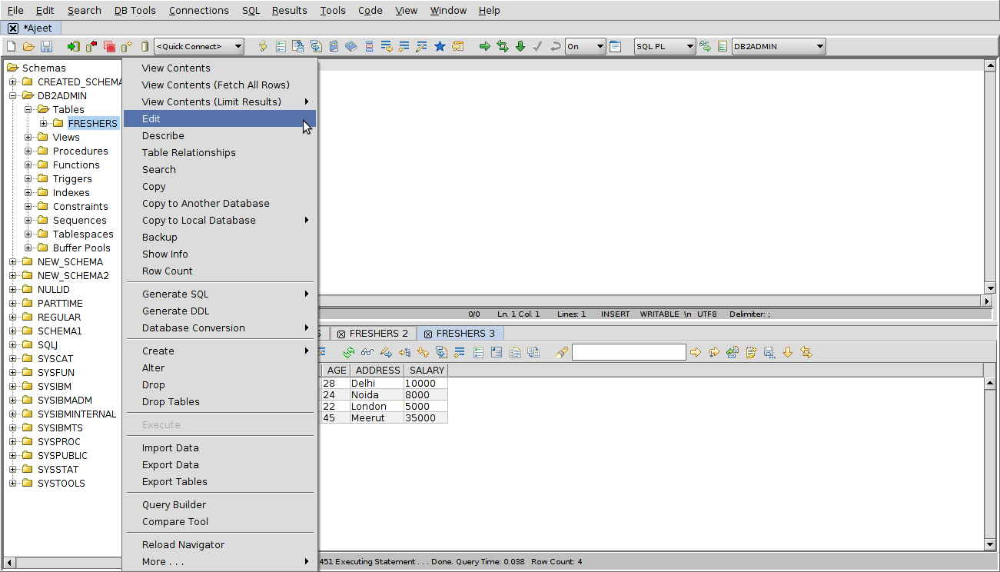Close the FRESHERS 3 results tab

pyautogui.click(x=428, y=334)
